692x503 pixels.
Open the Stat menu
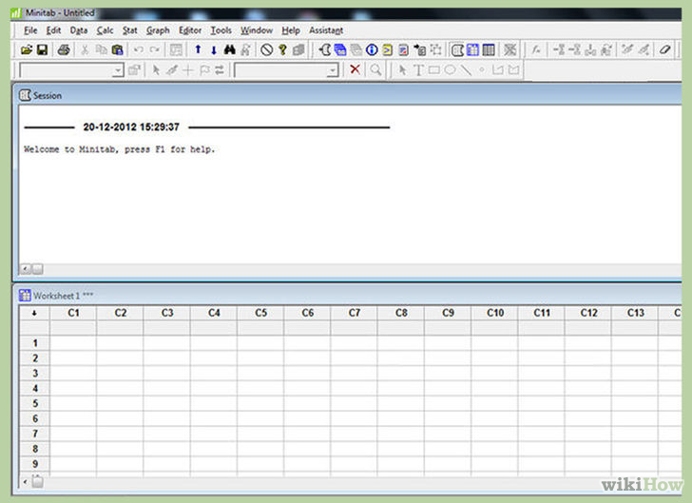coord(129,30)
